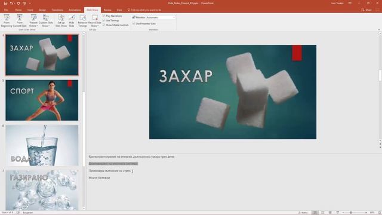Click slide pane scroll-up arrow

380,33
